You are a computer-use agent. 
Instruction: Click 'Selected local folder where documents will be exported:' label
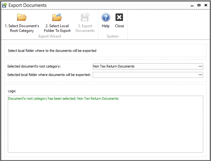pos(49,75)
